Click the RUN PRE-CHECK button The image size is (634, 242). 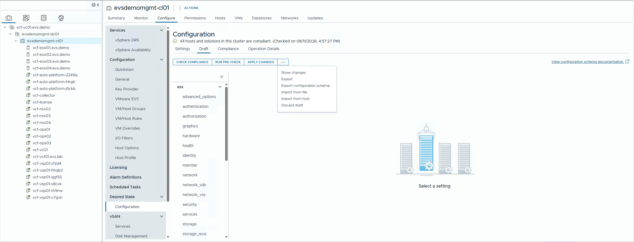[x=228, y=62]
